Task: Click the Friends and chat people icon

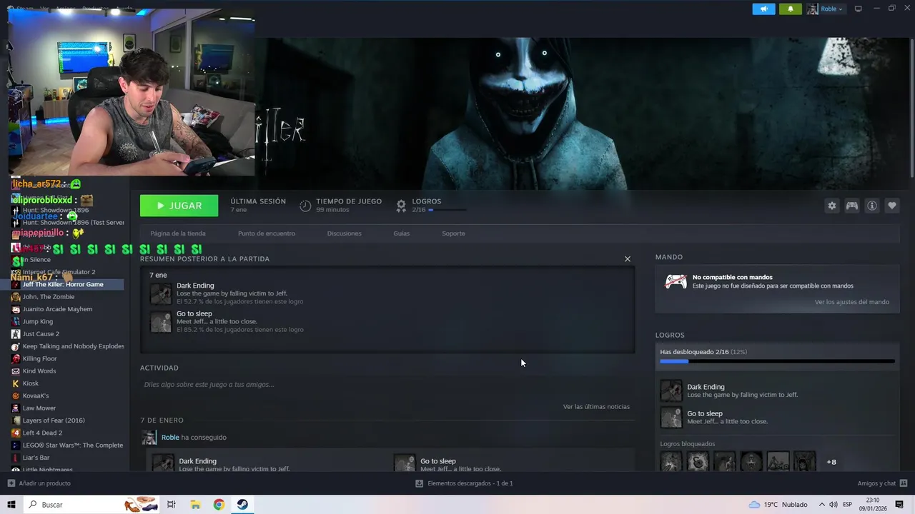Action: pyautogui.click(x=904, y=483)
